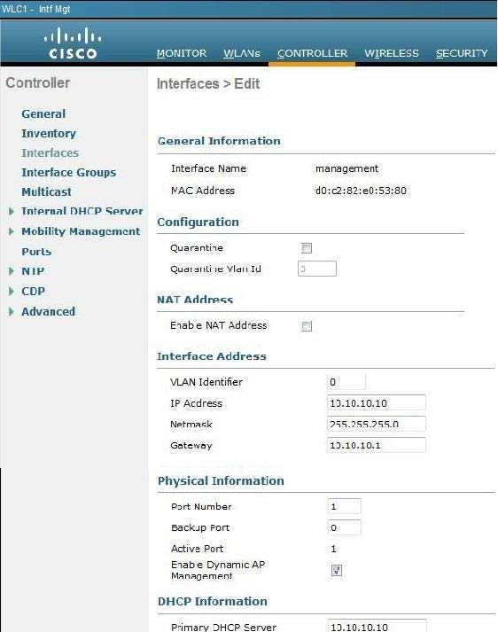Go to the SECURITY menu

tap(462, 53)
